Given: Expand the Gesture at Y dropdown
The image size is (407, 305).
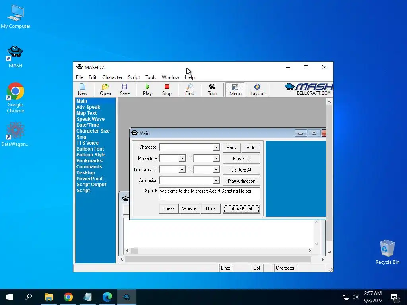Looking at the screenshot, I should click(216, 170).
